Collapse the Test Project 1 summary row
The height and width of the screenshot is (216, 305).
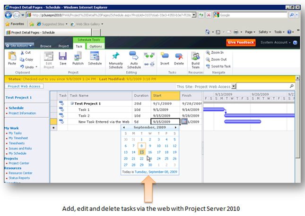(72, 103)
